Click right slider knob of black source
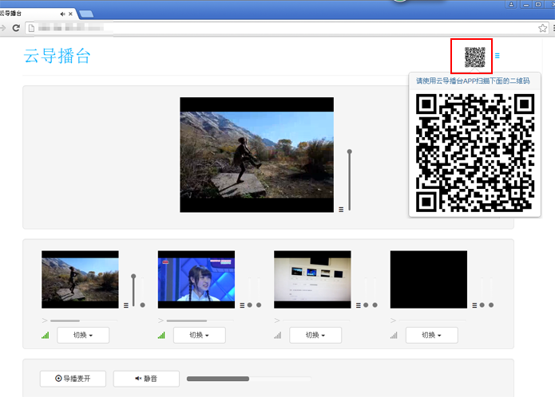 pos(491,305)
